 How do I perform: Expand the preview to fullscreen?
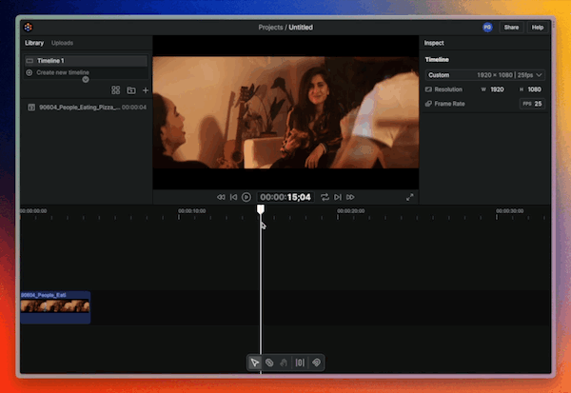pyautogui.click(x=409, y=197)
